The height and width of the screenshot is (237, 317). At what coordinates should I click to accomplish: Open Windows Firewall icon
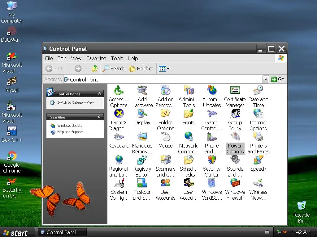[x=235, y=183]
